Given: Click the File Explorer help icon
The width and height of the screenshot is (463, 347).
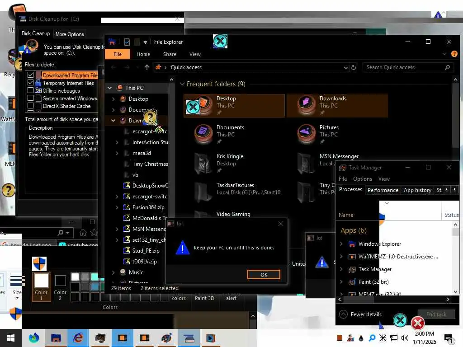Looking at the screenshot, I should tap(454, 54).
